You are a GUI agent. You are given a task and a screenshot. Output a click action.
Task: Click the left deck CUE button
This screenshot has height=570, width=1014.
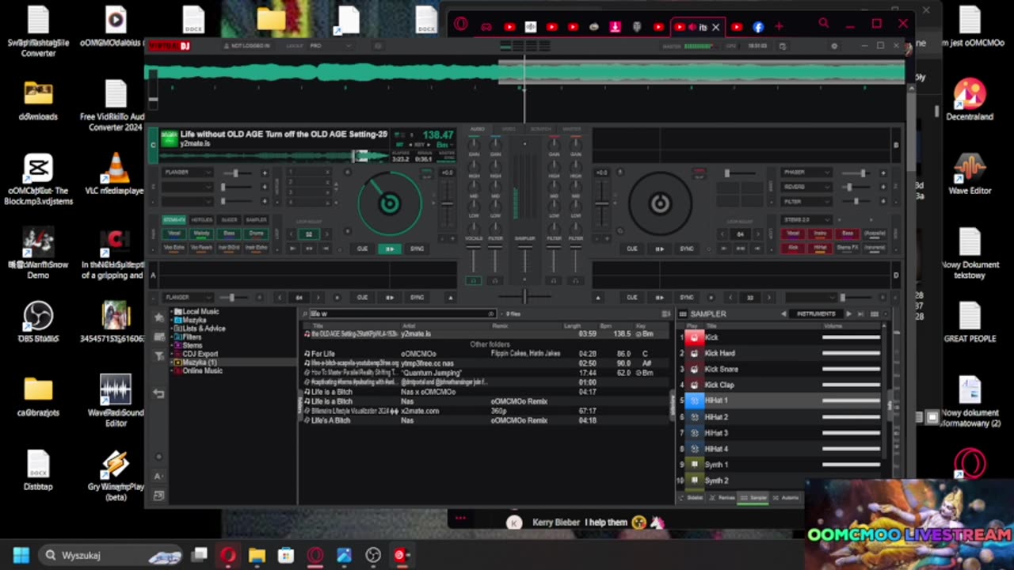pyautogui.click(x=362, y=249)
